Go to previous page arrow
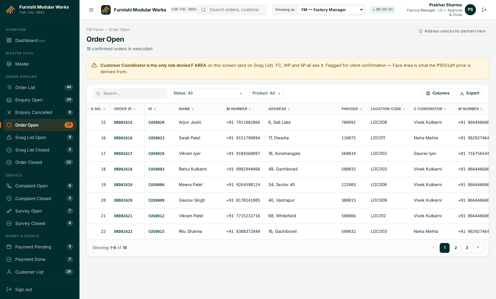Screen dimensions: 496x299 (433, 248)
